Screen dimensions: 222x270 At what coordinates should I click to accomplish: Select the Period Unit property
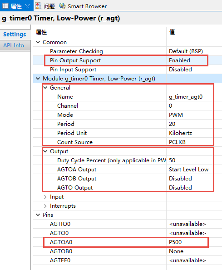tap(72, 133)
